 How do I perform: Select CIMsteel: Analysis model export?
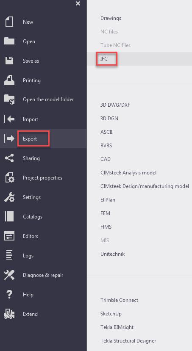pos(128,173)
